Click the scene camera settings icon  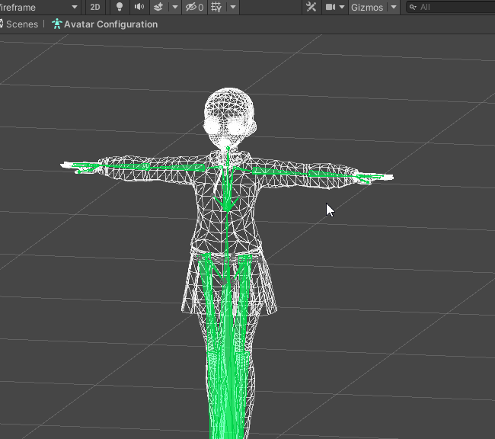click(x=331, y=7)
